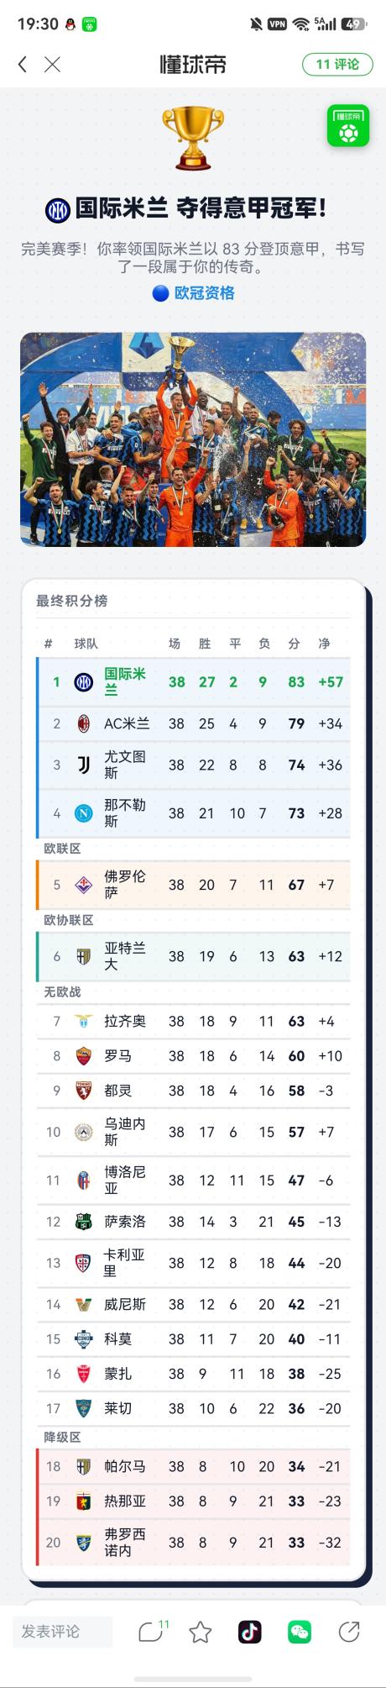Select the 国际米兰 row in standings
This screenshot has width=386, height=1688.
point(193,681)
